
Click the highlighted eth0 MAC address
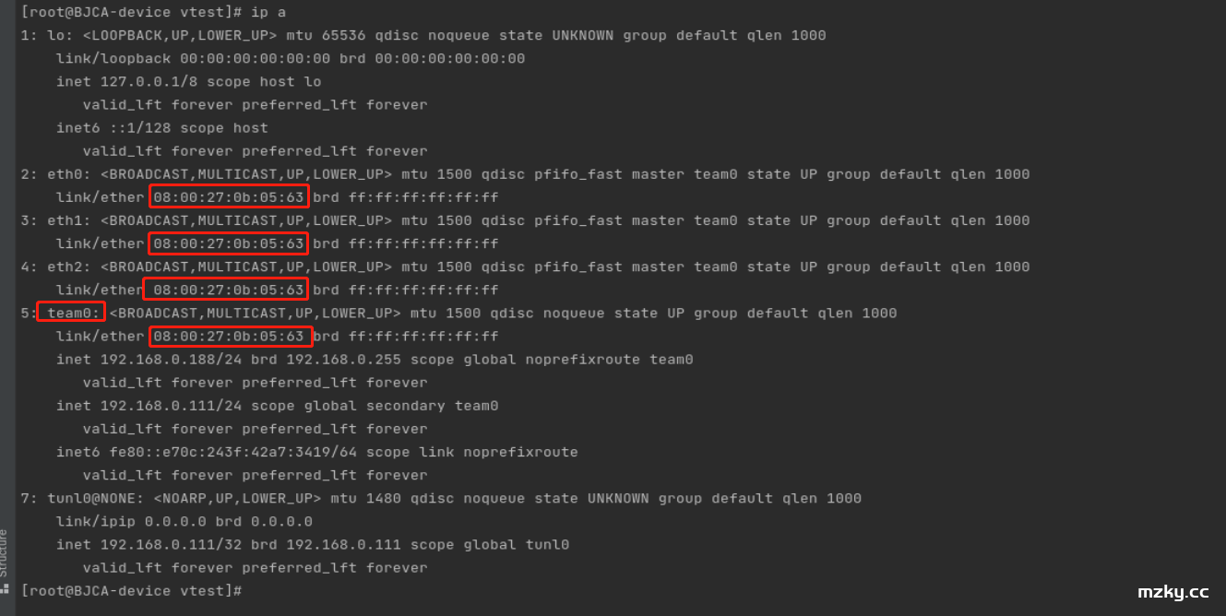228,197
